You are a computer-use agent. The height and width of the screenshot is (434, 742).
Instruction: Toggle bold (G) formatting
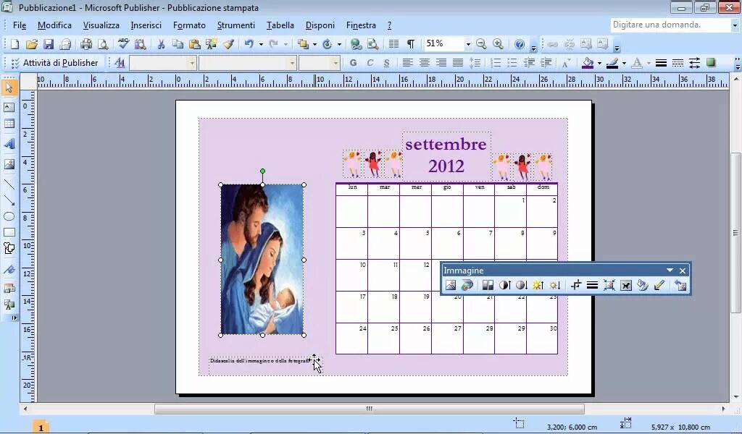coord(353,63)
